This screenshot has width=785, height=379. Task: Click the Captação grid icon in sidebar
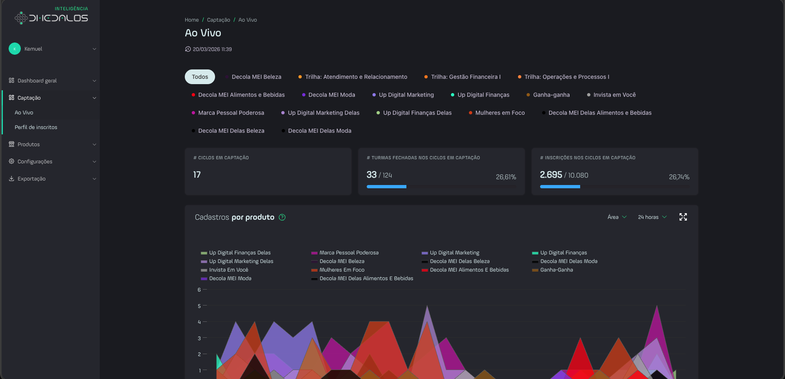coord(11,98)
